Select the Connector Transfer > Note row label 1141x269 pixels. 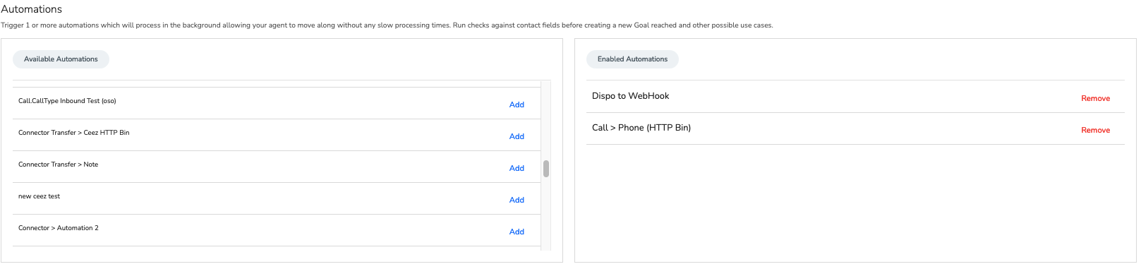tap(58, 165)
